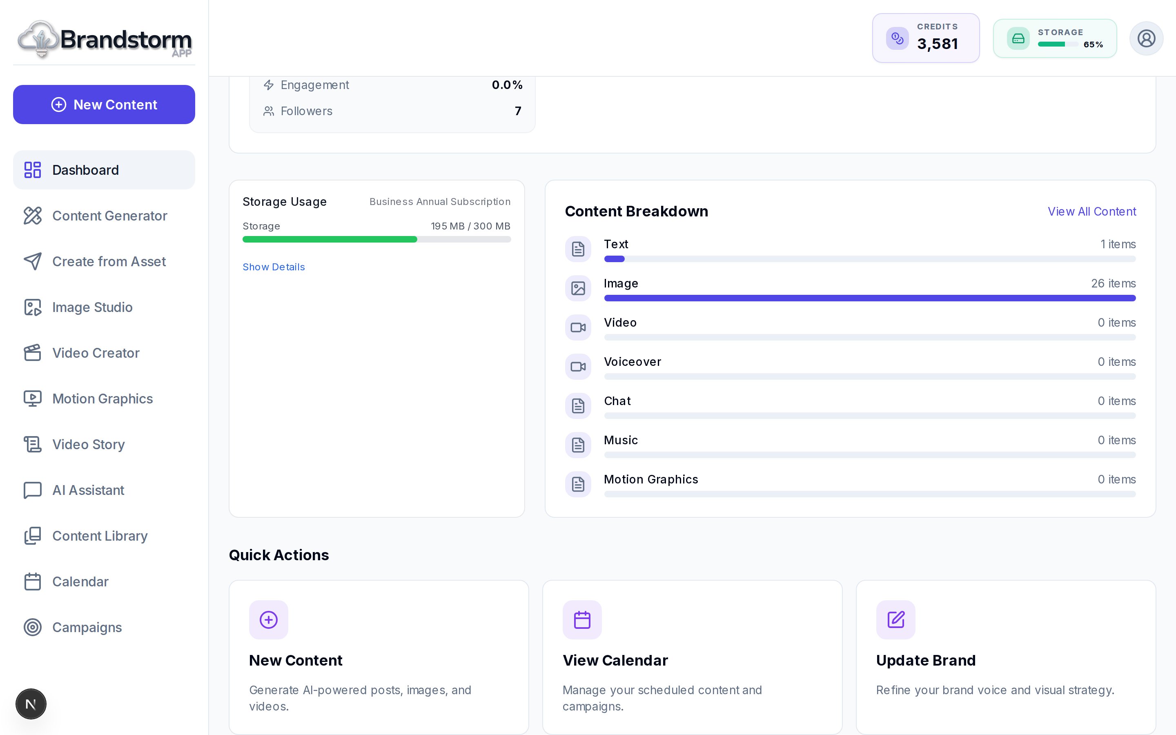Click the green Storage Usage progress bar

pos(376,239)
